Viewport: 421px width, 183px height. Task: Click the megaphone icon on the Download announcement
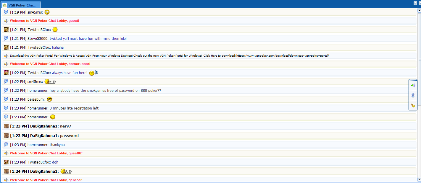click(6, 56)
